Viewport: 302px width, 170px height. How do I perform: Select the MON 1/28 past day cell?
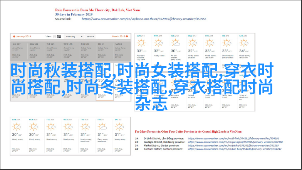point(36,51)
